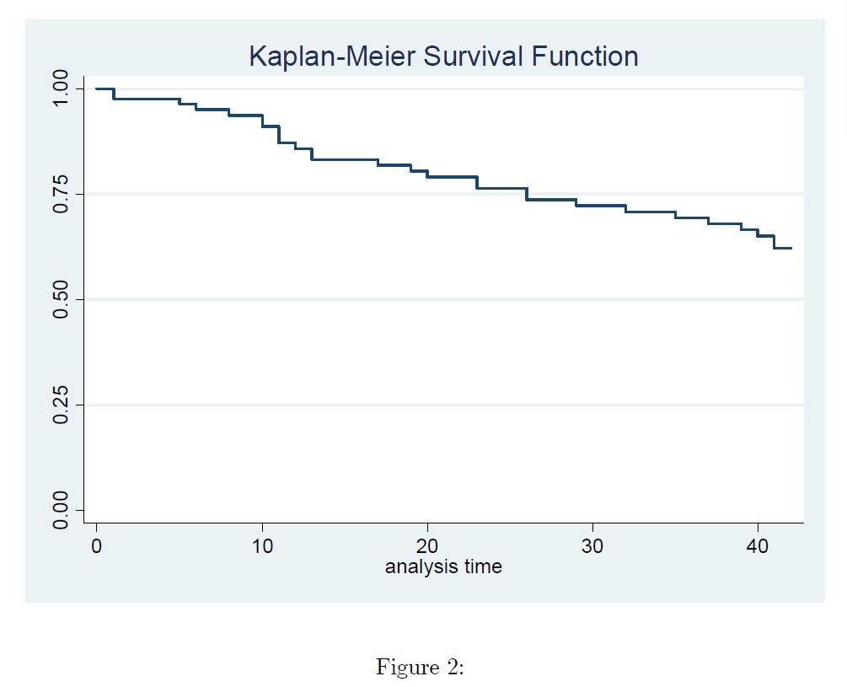Click the Kaplan-Meier Survival Function title

click(443, 56)
